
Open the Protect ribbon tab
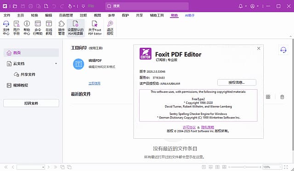[x=125, y=15]
